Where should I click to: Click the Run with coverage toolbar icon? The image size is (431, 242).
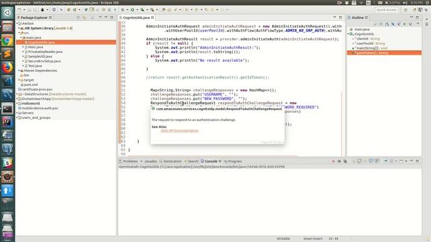click(142, 10)
